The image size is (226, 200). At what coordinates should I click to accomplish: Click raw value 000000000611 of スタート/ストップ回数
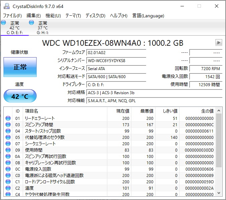tap(200, 131)
